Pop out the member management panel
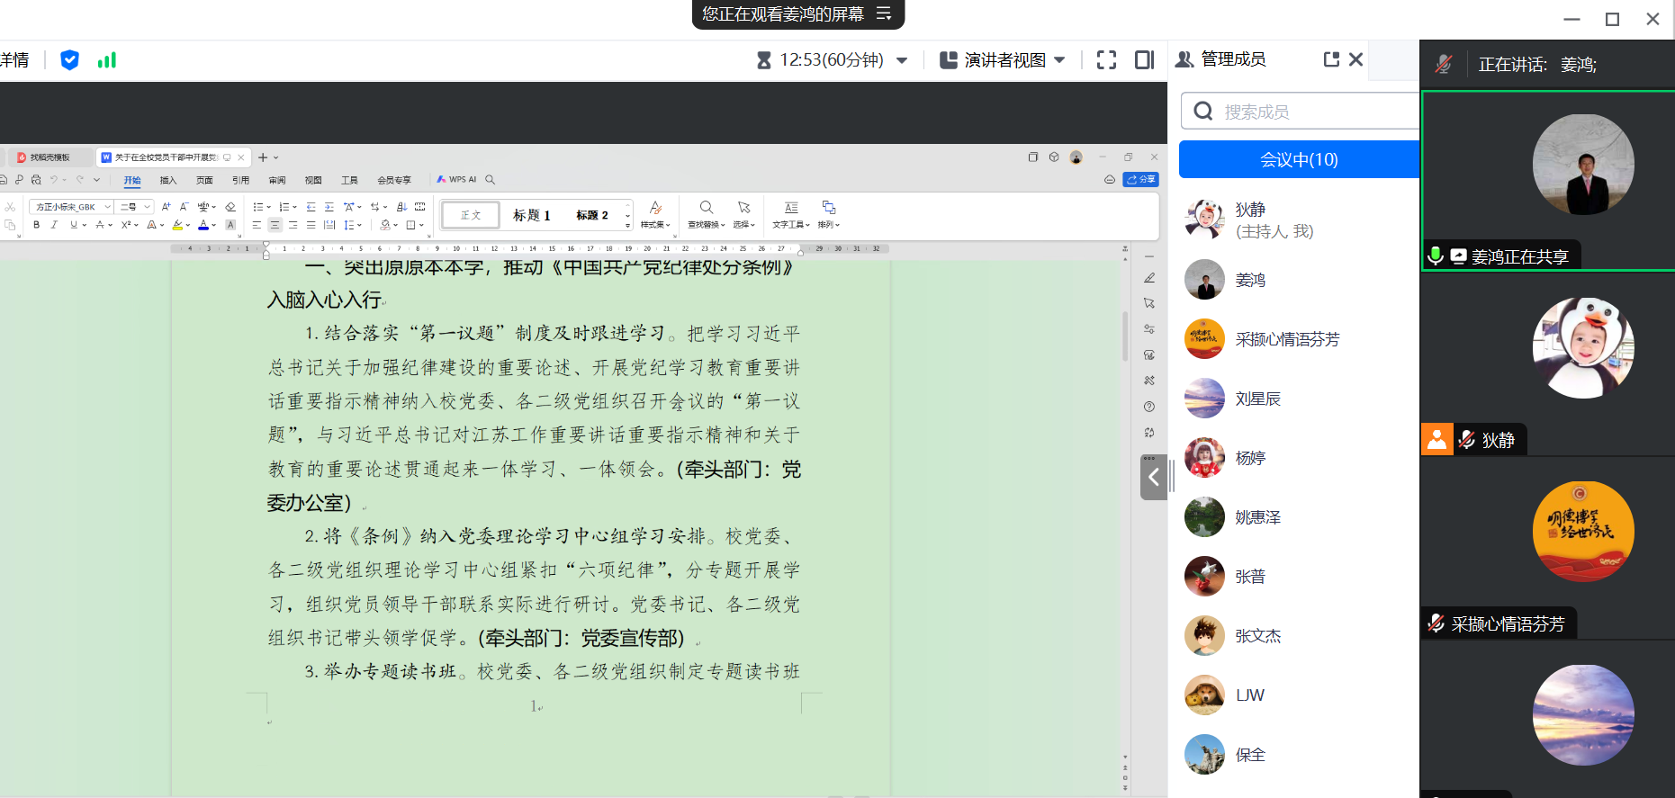The image size is (1675, 798). point(1331,59)
